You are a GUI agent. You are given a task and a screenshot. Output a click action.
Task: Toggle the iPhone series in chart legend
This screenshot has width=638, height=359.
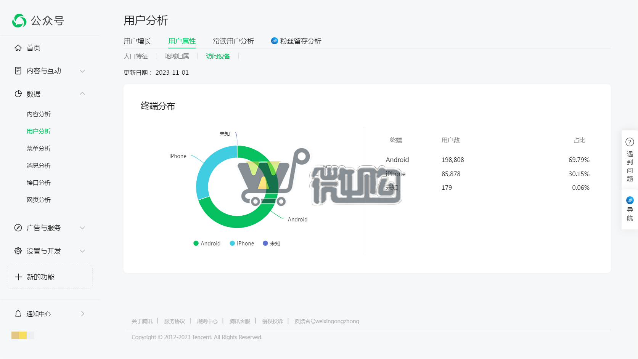point(242,243)
